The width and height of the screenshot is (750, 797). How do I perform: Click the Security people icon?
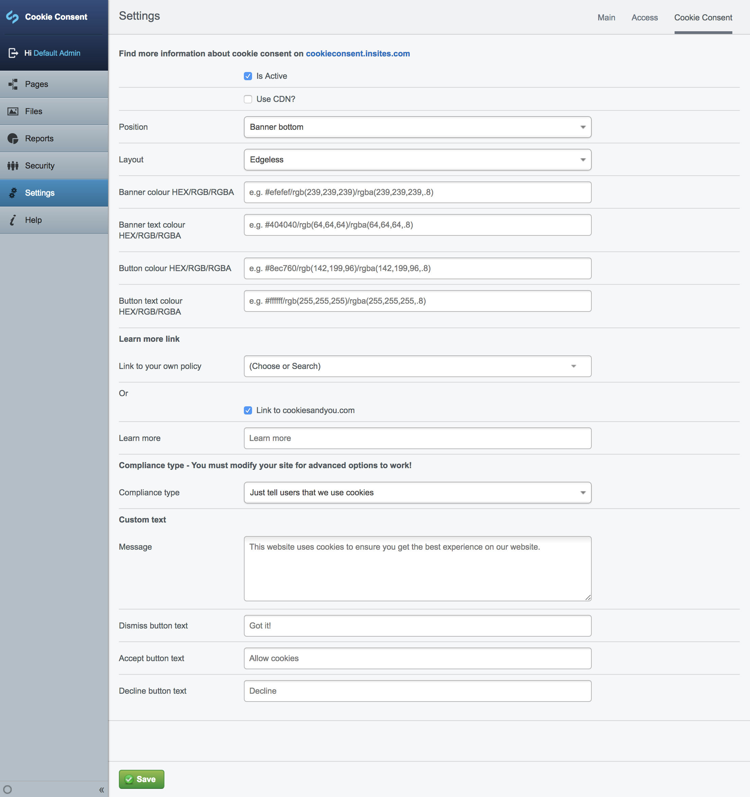tap(13, 165)
